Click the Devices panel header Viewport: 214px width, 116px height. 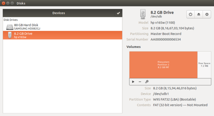tap(59, 13)
